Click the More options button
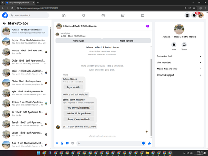208x156 pixels. (126, 41)
